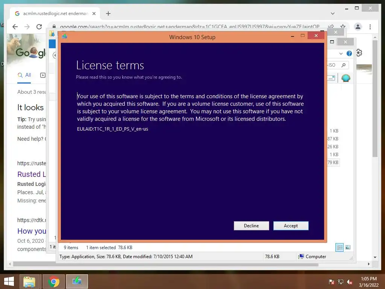The image size is (385, 289).
Task: Expand the File Explorer ribbon chevron
Action: (x=341, y=53)
